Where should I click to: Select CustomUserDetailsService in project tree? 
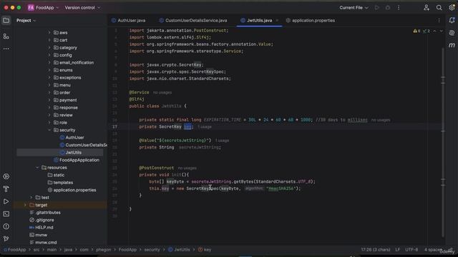(84, 145)
